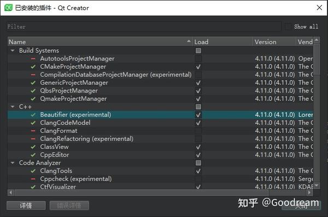The image size is (328, 217).
Task: Click the Filter input field
Action: [x=144, y=27]
